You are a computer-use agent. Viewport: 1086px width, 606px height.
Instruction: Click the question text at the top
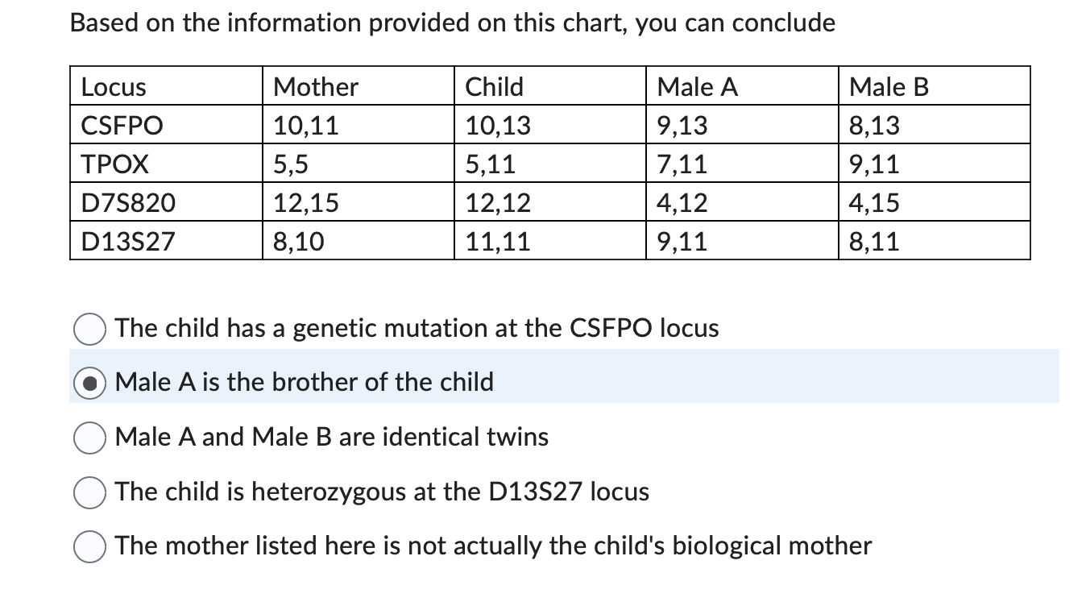point(452,23)
